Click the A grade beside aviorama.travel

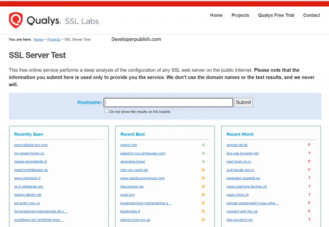203,161
